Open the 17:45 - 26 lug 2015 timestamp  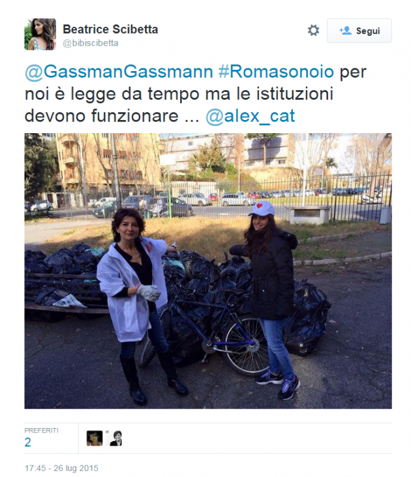point(61,468)
